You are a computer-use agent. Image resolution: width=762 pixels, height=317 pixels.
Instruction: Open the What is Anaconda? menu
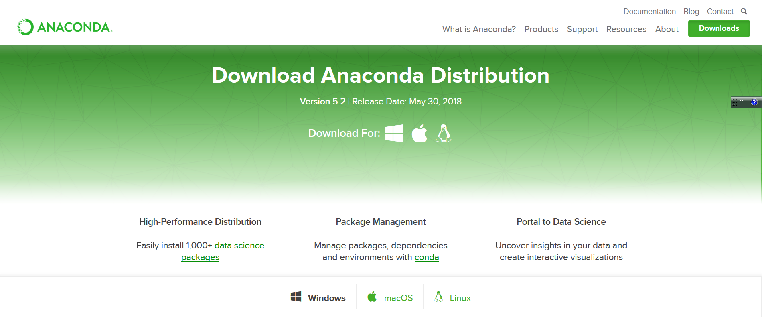[x=479, y=29]
